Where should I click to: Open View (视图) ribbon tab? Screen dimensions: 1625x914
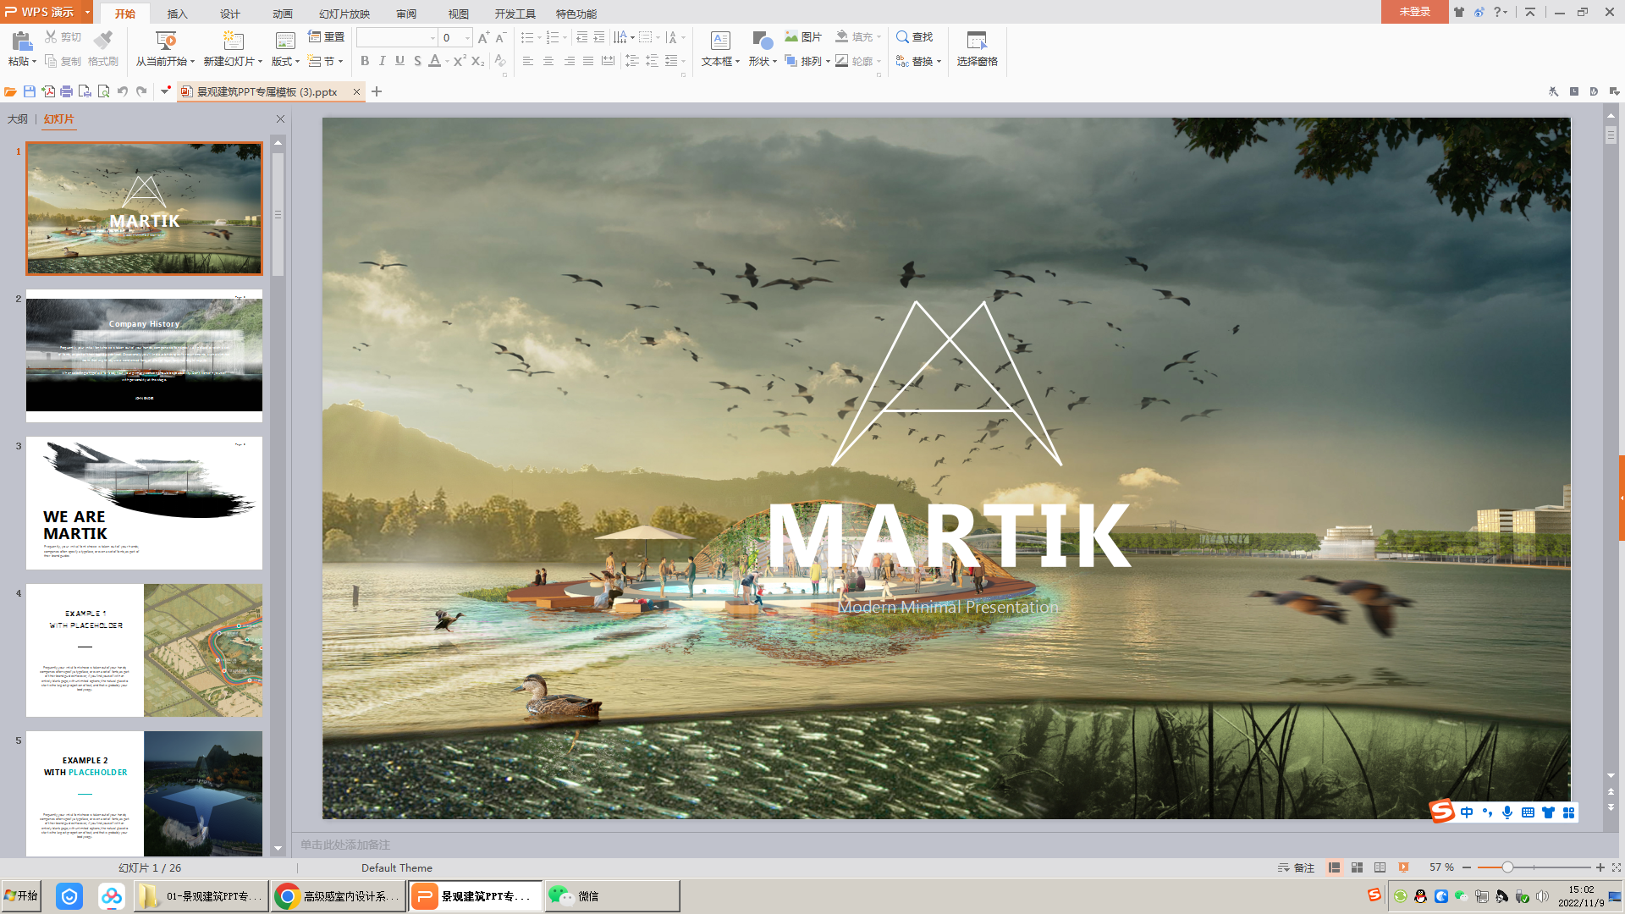click(458, 14)
